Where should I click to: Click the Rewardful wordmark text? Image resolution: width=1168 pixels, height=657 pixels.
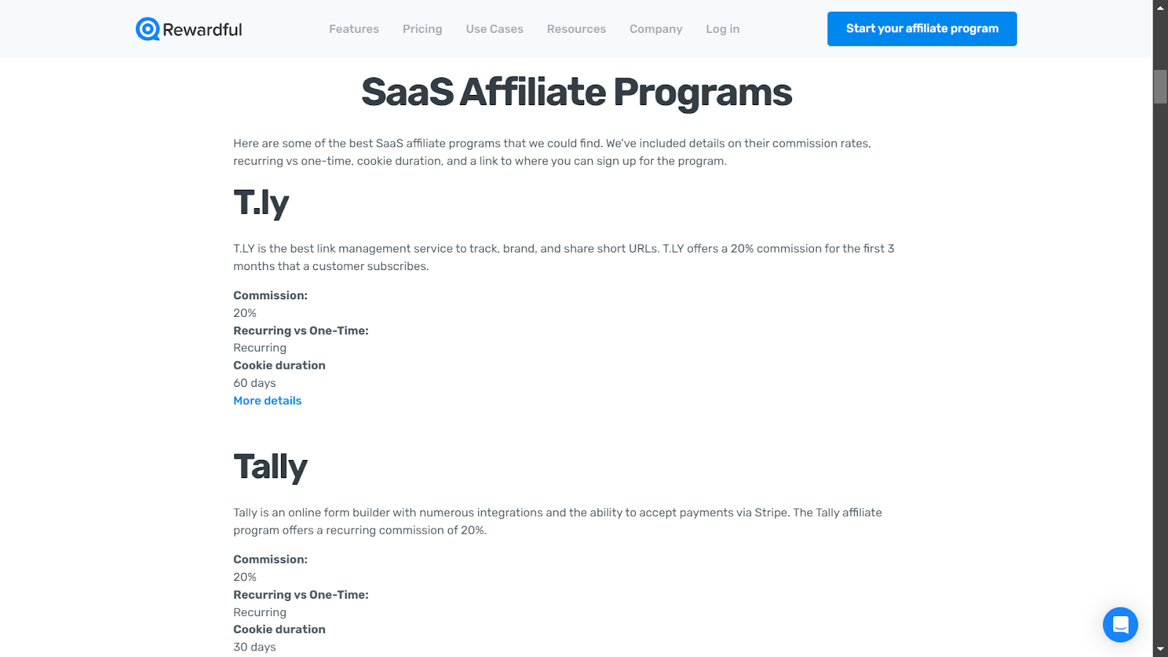202,30
